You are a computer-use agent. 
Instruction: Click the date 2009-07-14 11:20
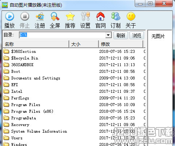click(x=117, y=98)
